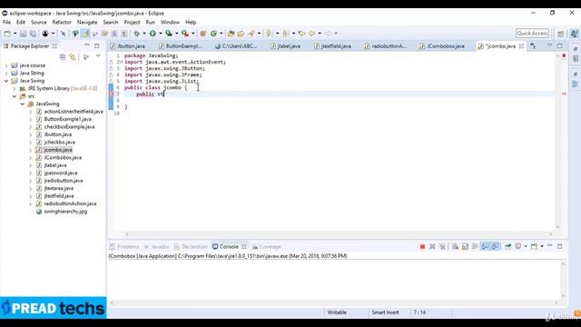The width and height of the screenshot is (581, 327).
Task: Click the Search flashlight toolbar icon
Action: (x=251, y=34)
